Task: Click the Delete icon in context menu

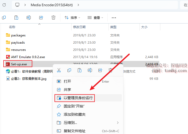Action: point(111,70)
